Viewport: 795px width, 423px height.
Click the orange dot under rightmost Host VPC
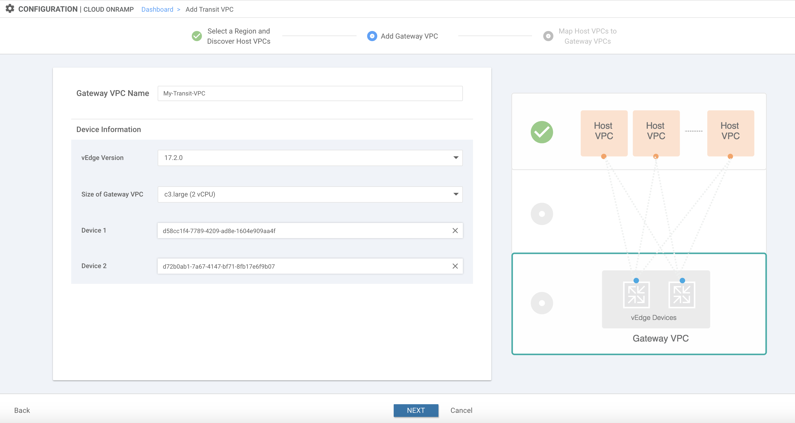pyautogui.click(x=730, y=156)
